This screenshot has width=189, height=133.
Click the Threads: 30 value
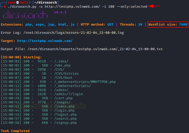point(131,24)
